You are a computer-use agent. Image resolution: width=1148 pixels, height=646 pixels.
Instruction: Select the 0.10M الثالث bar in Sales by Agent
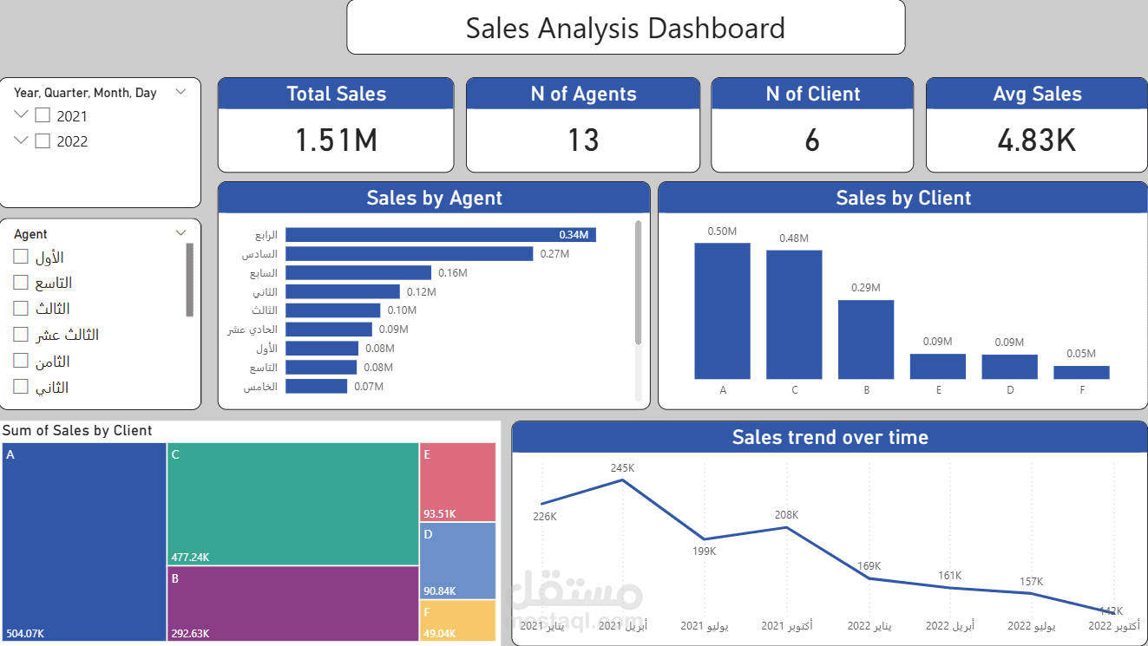[333, 310]
